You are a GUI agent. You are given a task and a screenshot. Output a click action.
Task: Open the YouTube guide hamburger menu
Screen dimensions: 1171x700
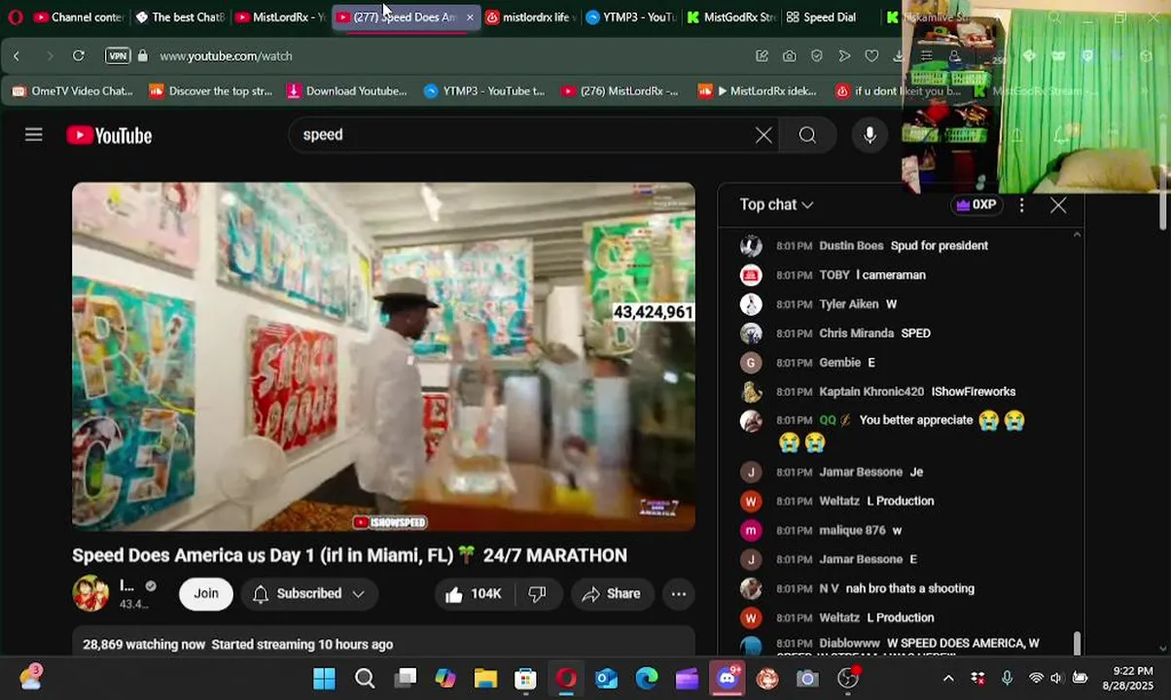tap(34, 135)
